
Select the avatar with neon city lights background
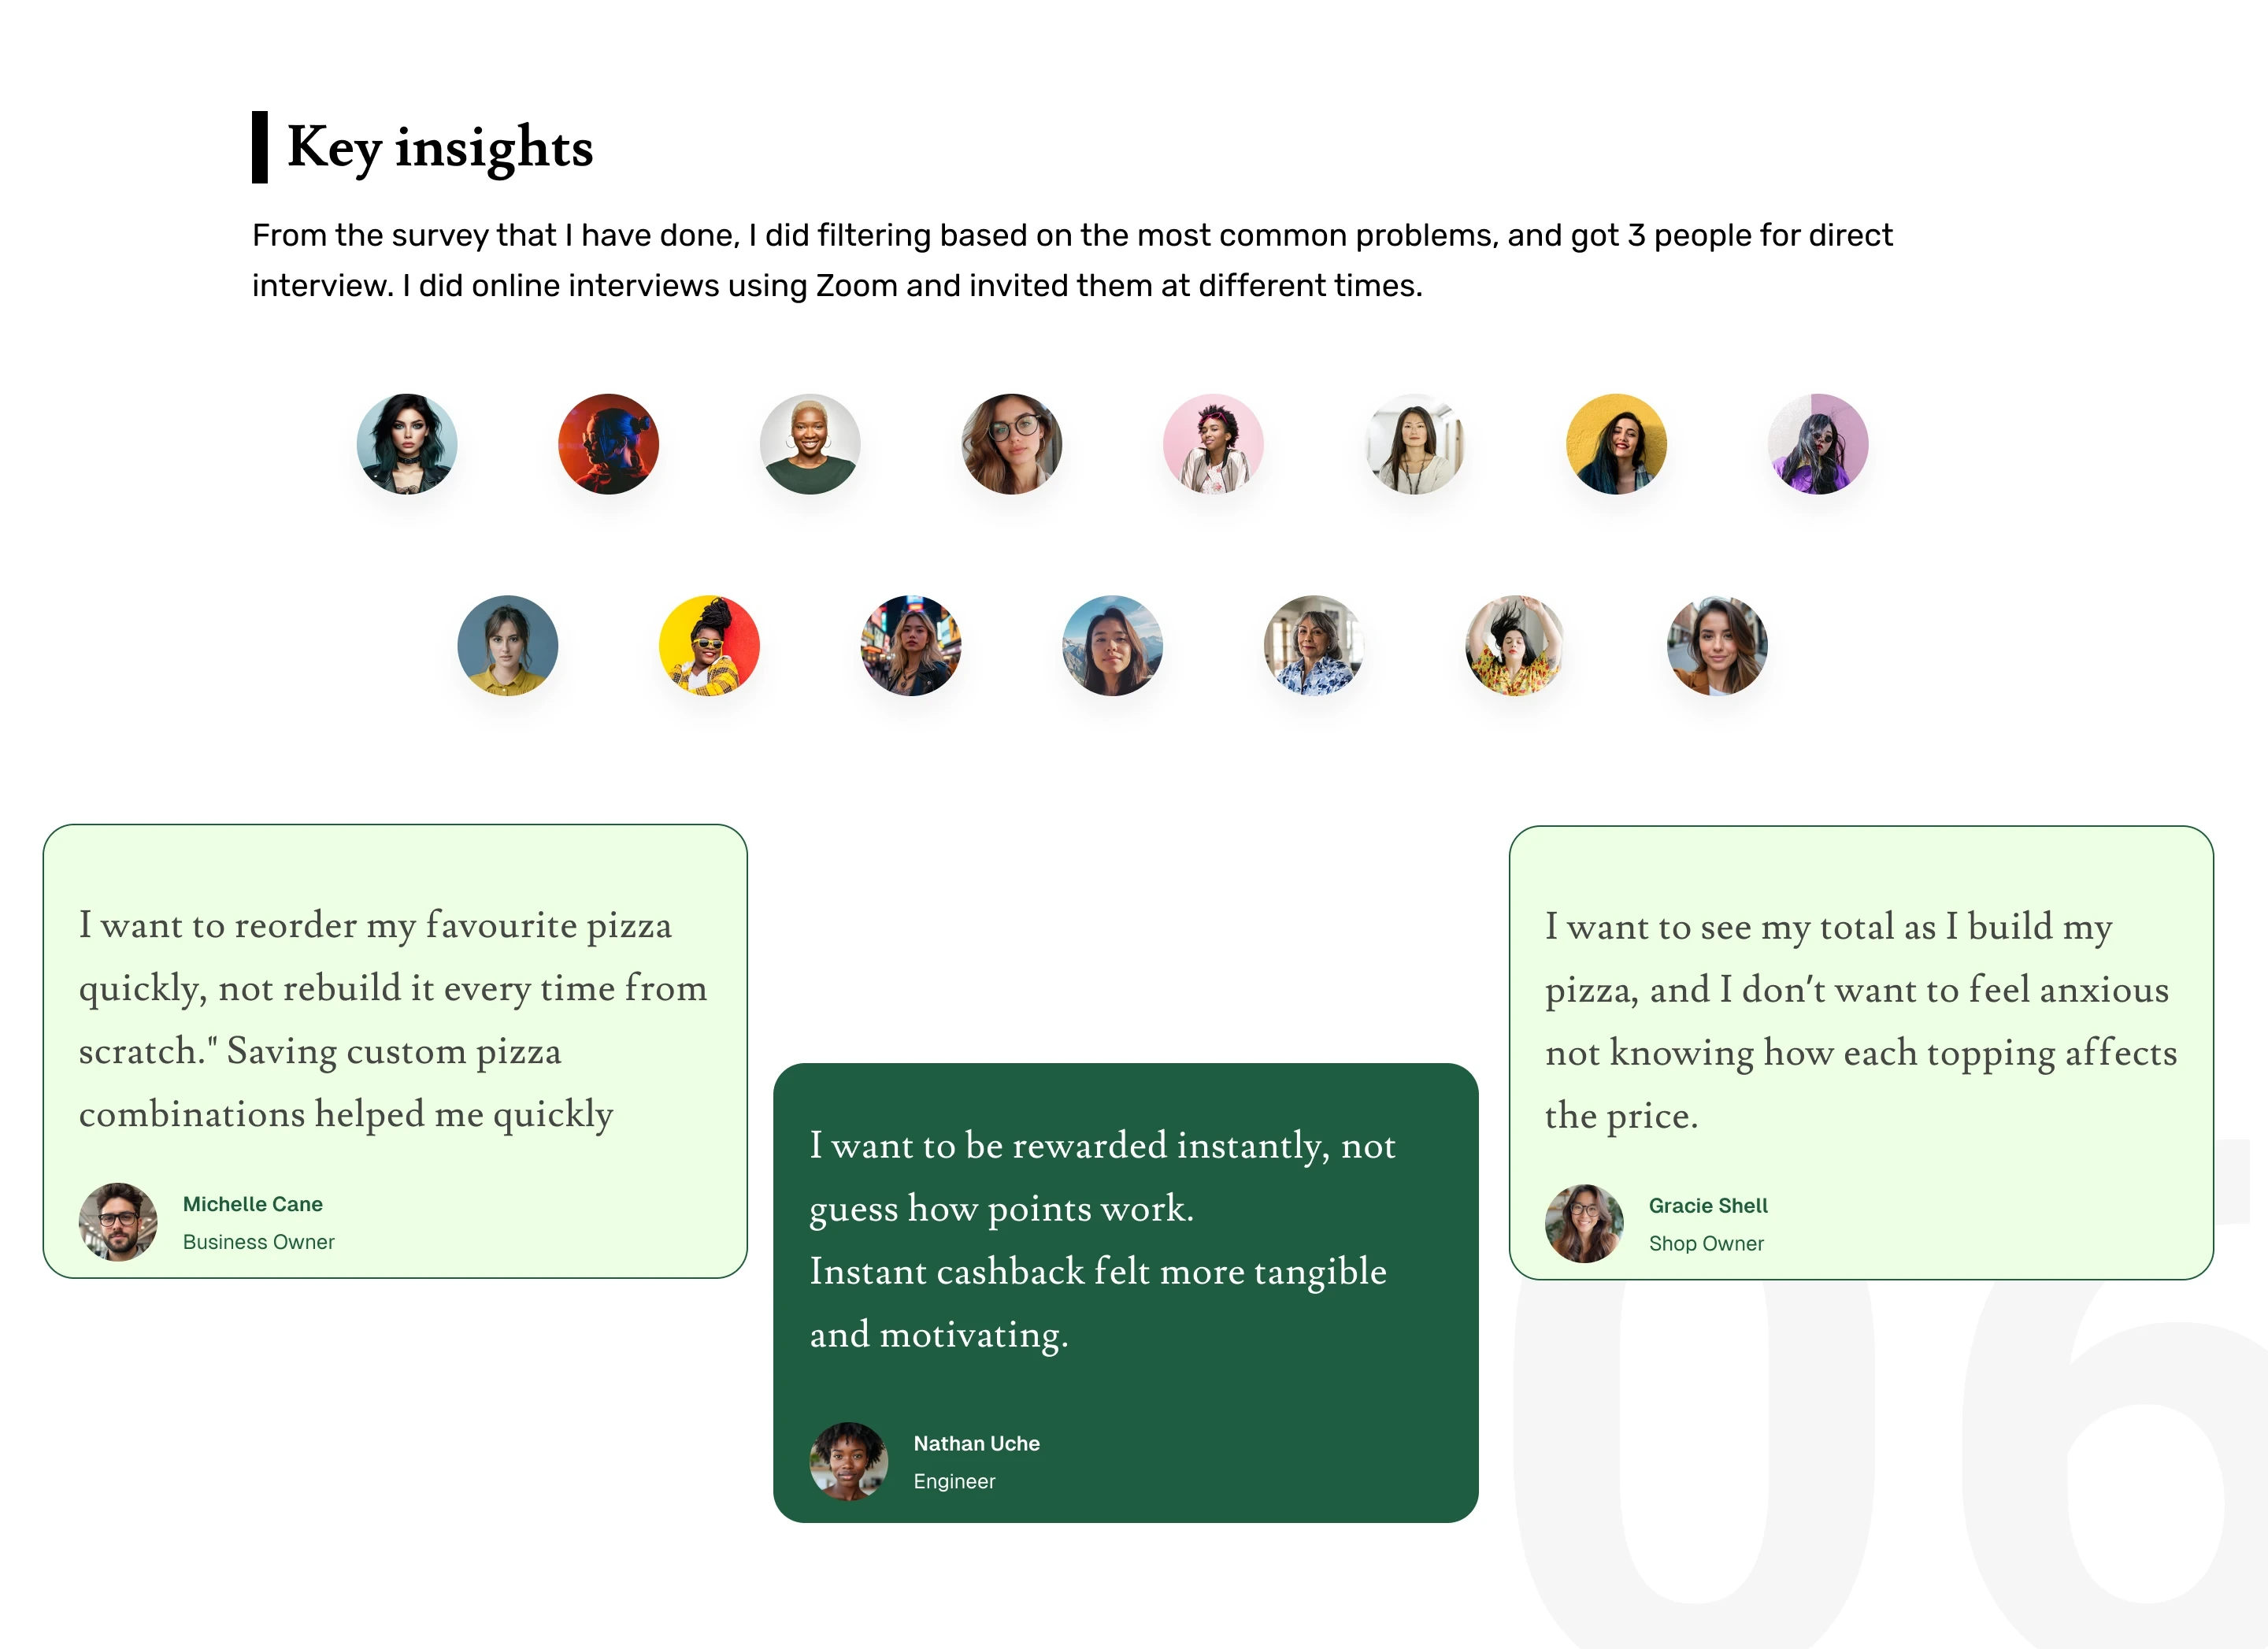pos(911,646)
